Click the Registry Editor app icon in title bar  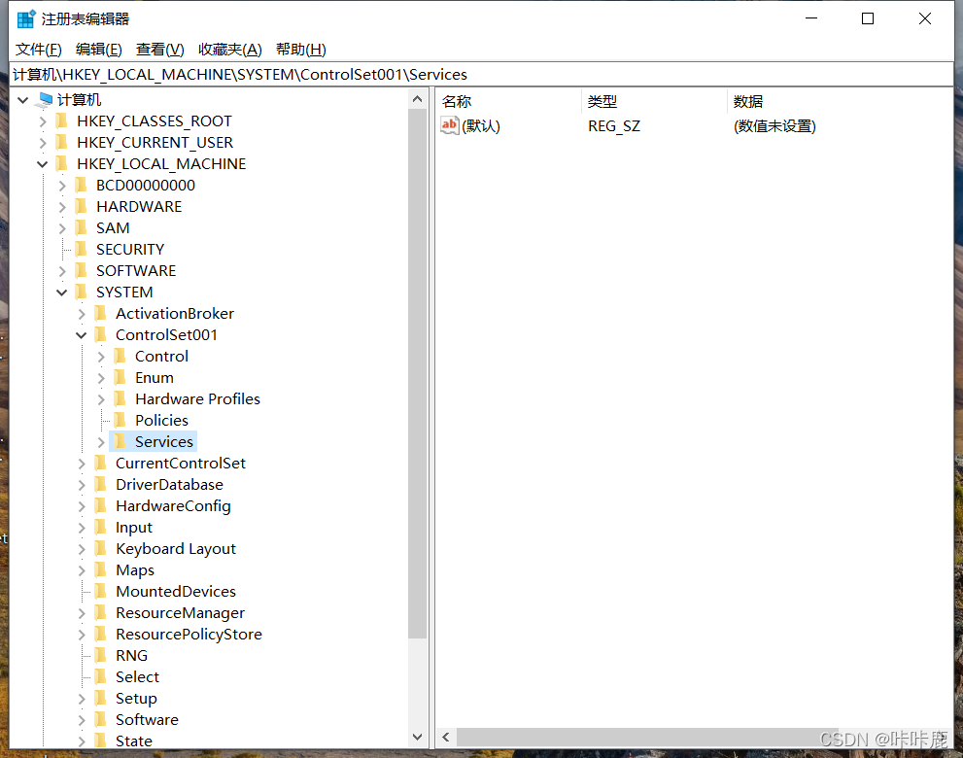[x=26, y=19]
